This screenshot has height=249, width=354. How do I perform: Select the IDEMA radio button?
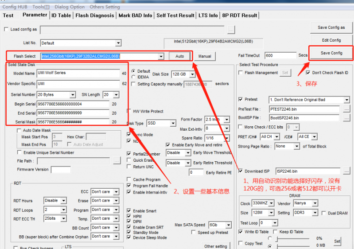[x=133, y=77]
